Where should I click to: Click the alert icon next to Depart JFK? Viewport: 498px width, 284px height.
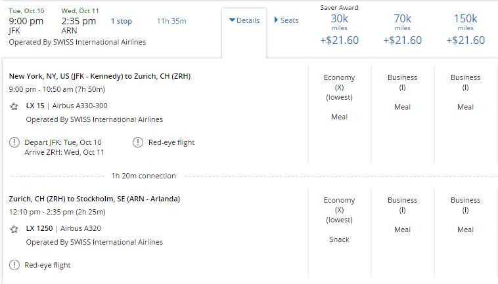[14, 142]
